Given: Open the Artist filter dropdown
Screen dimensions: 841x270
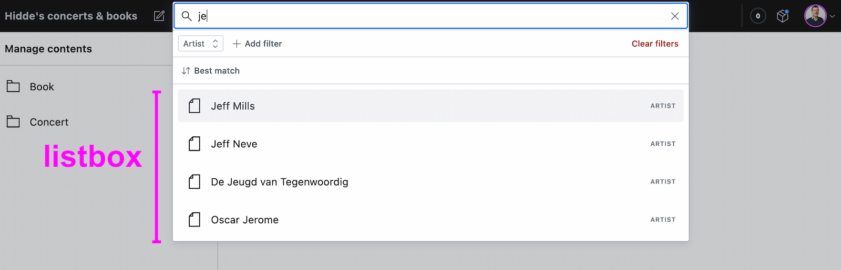Looking at the screenshot, I should pos(201,44).
